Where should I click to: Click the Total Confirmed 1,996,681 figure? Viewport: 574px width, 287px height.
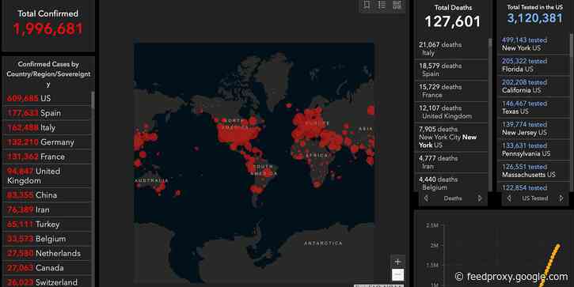click(48, 29)
